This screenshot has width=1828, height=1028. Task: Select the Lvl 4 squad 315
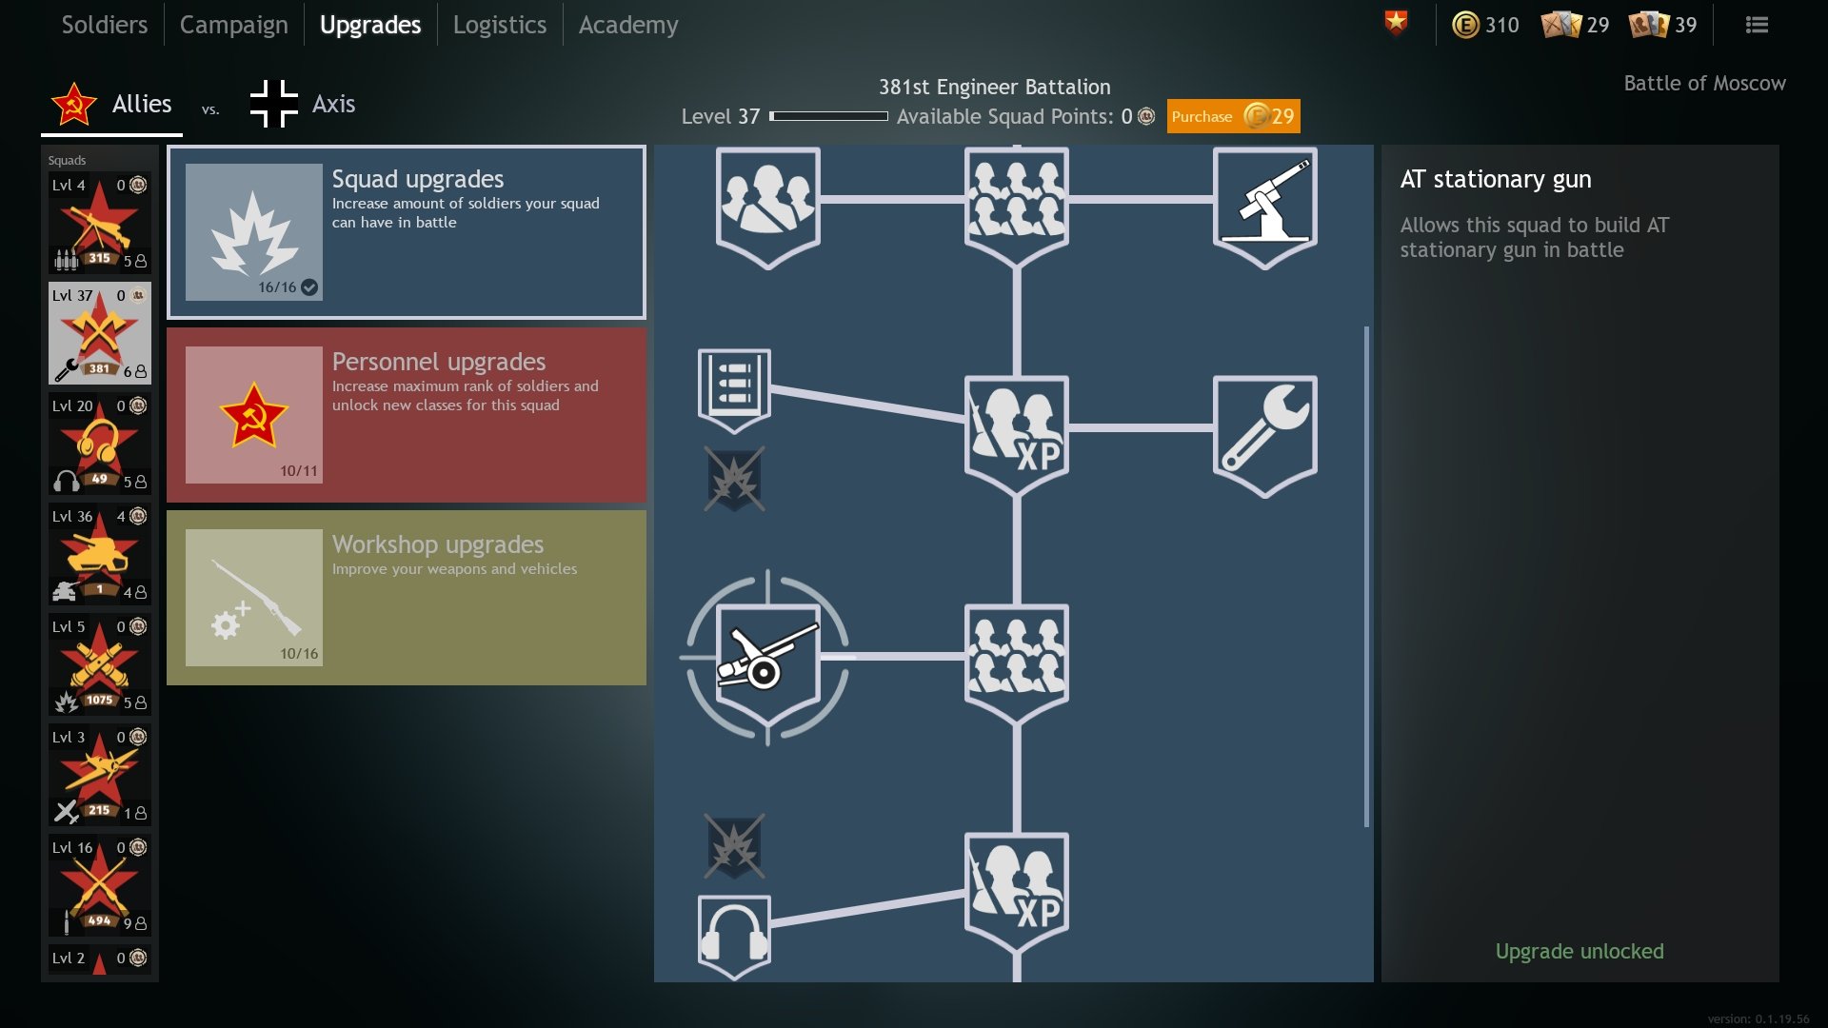[x=100, y=223]
